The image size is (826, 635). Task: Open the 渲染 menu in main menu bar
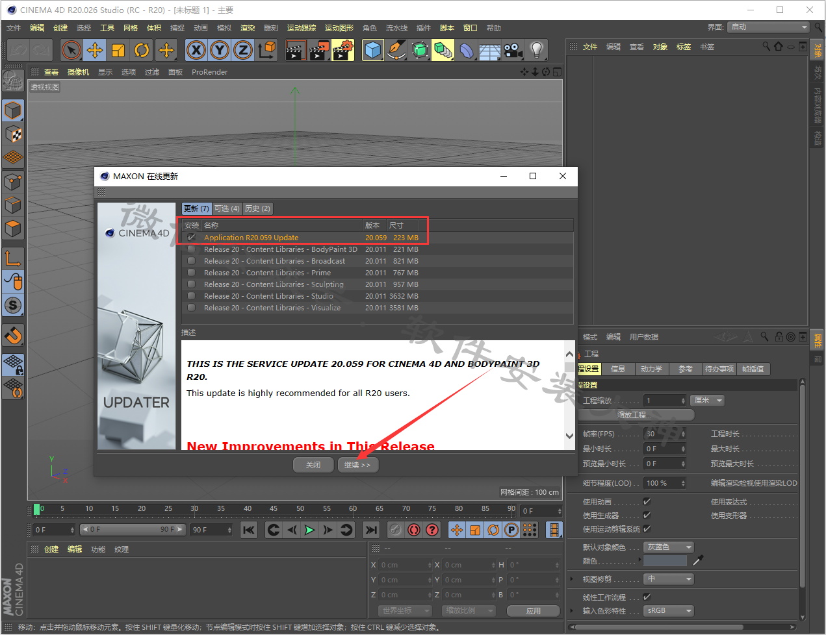click(x=248, y=28)
